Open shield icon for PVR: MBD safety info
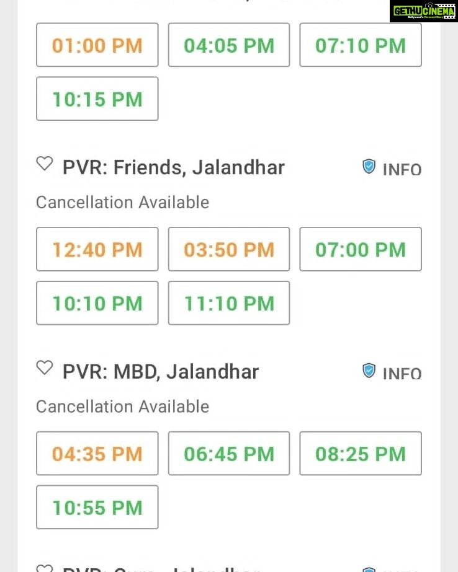458x572 pixels. pos(369,371)
